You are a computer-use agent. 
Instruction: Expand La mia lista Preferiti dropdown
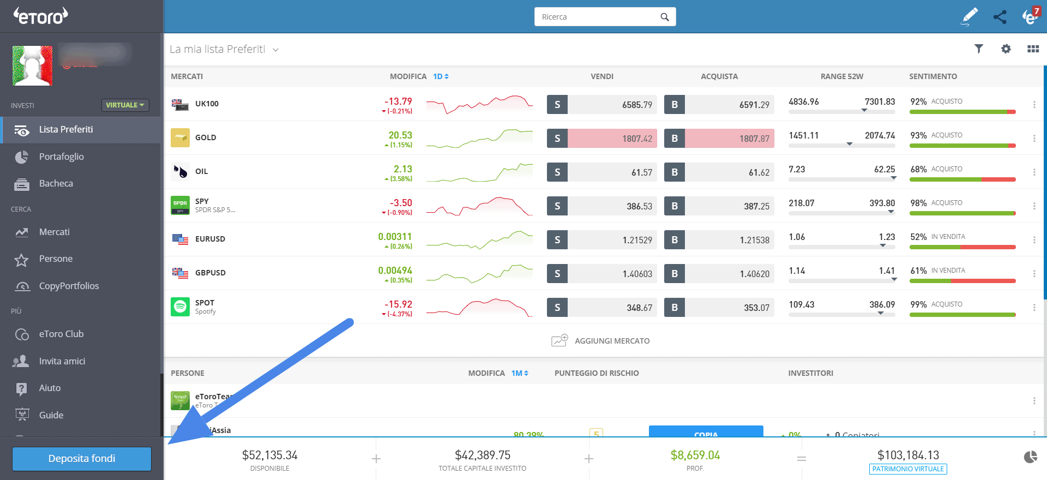click(225, 49)
